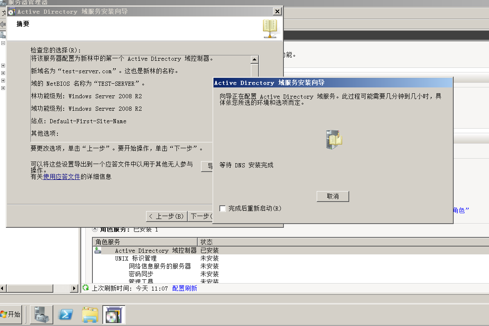Open Windows Explorer folder icon in taskbar
This screenshot has height=326, width=489.
tap(90, 314)
